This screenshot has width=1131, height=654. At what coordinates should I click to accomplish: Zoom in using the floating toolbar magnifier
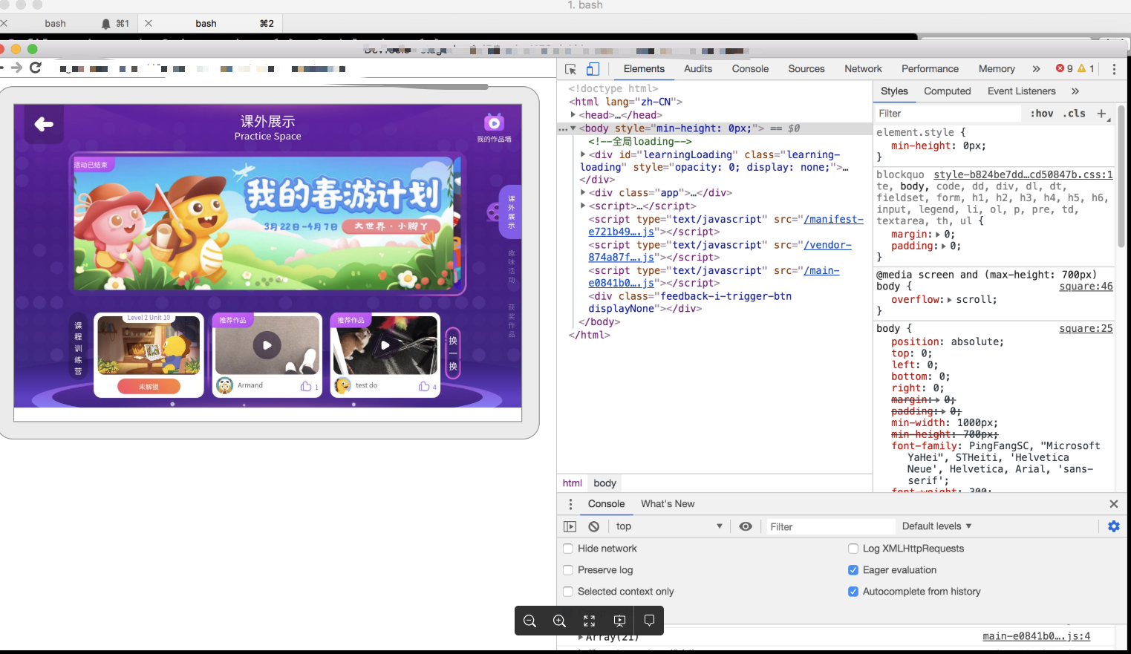point(559,621)
